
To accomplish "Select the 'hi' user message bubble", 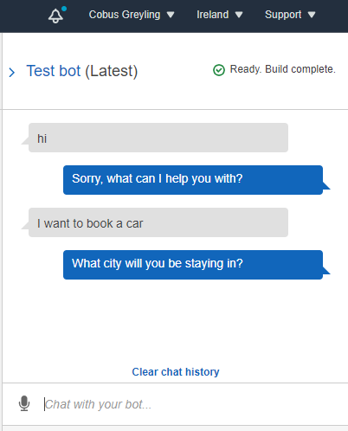I will tap(158, 138).
